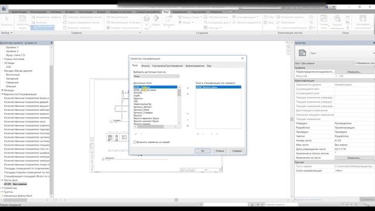Click the Section ribbon tool
Viewport: 375px width, 211px height.
[156, 21]
